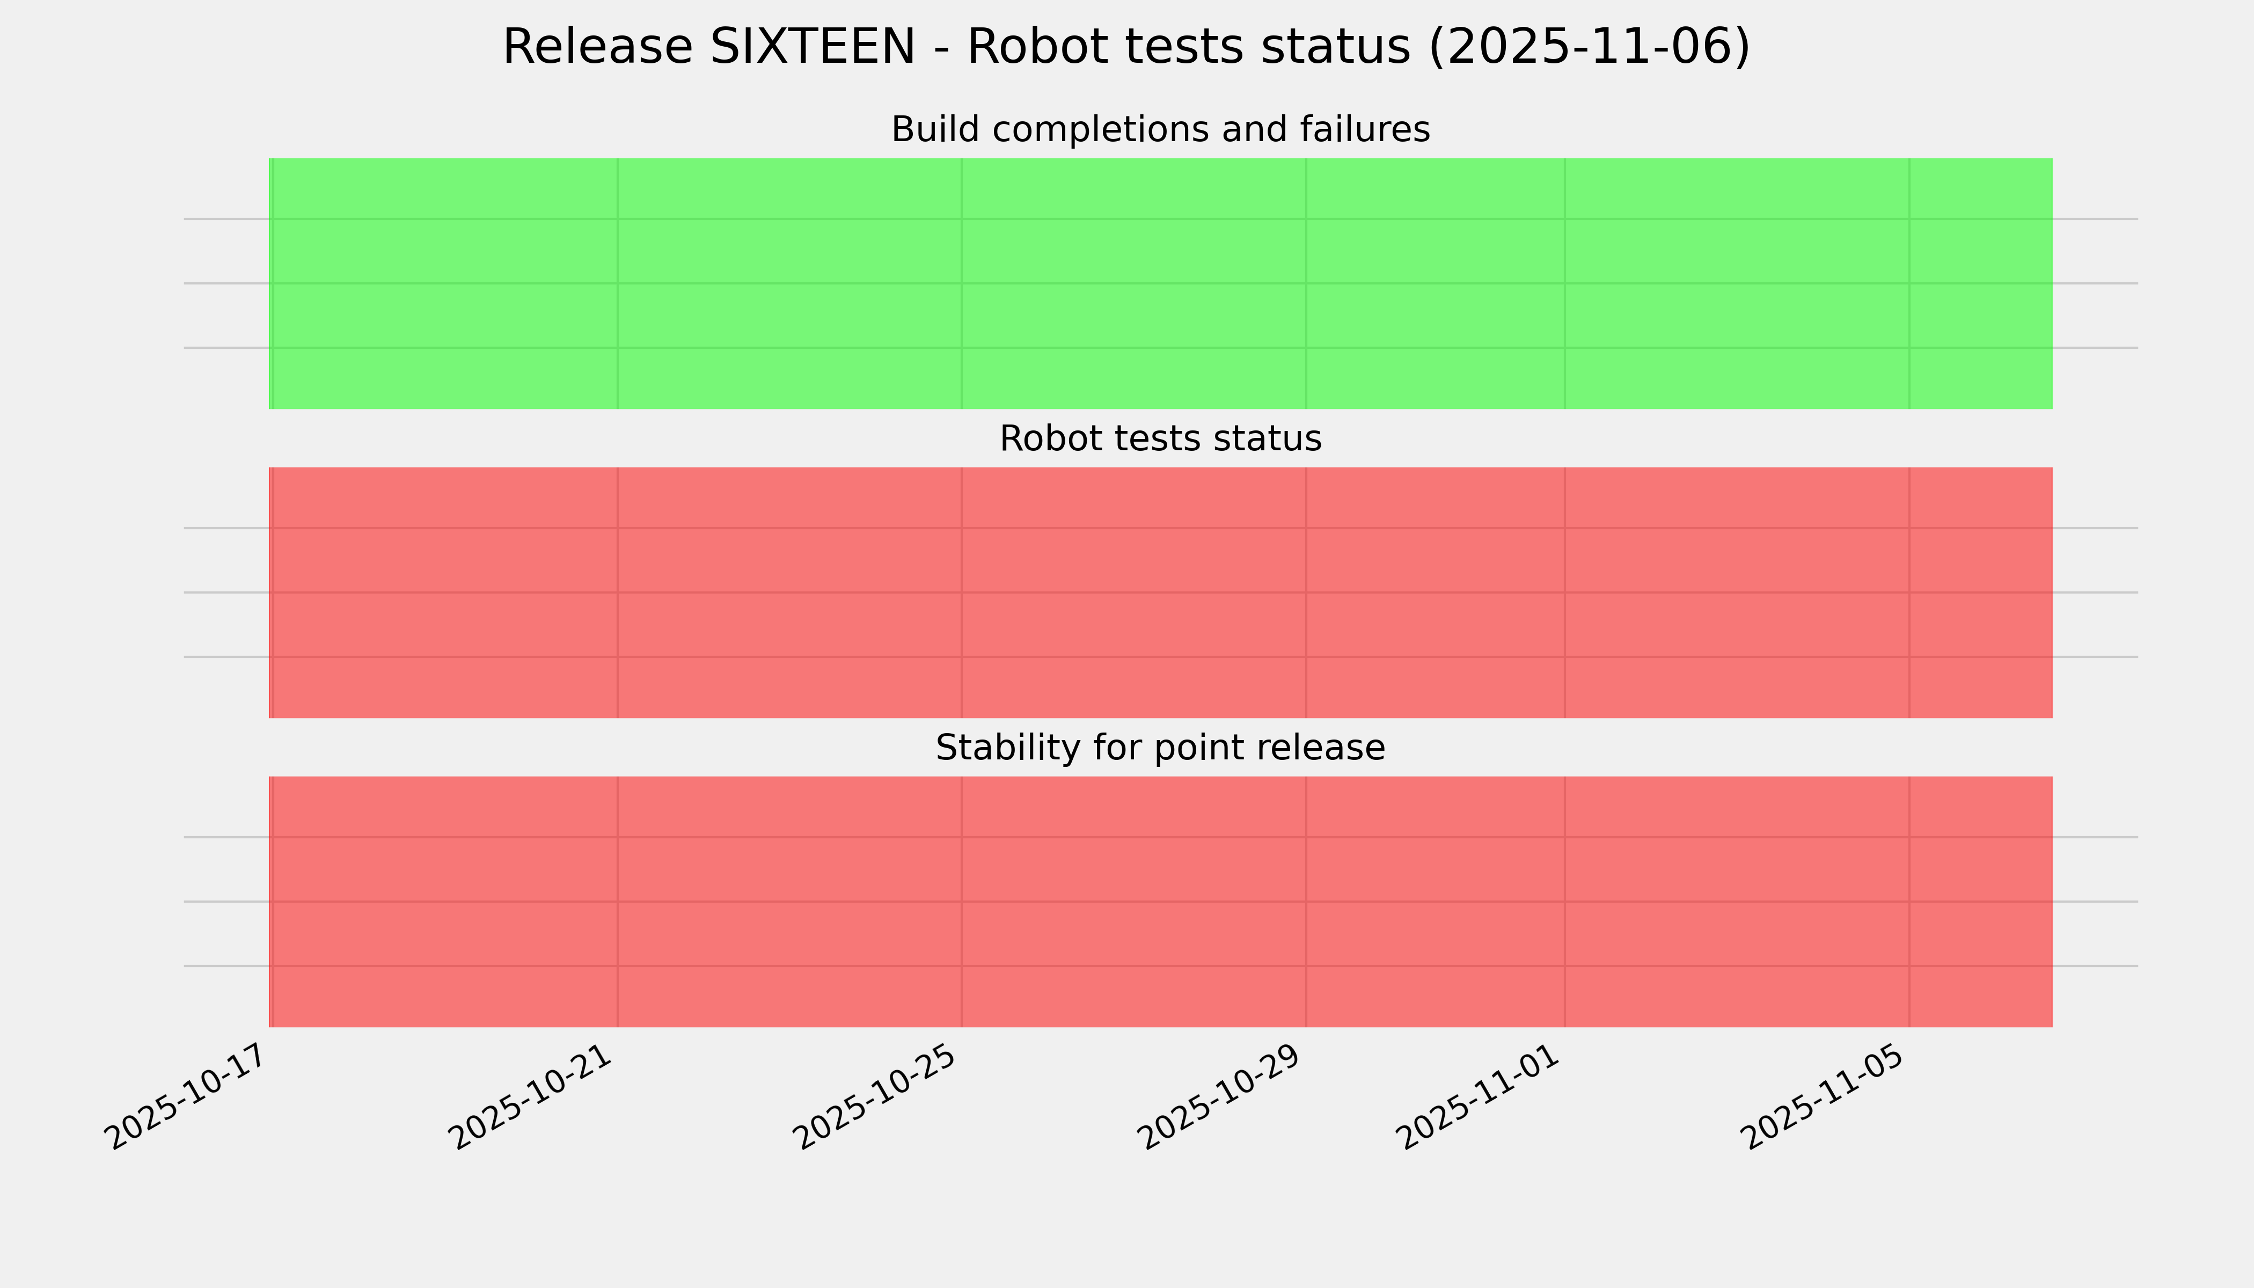Click Stability red band right of 11-05 gridline
Viewport: 2254px width, 1288px height.
point(1980,902)
